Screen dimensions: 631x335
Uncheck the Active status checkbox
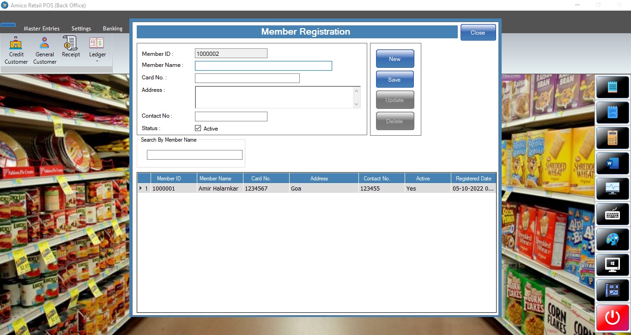198,128
